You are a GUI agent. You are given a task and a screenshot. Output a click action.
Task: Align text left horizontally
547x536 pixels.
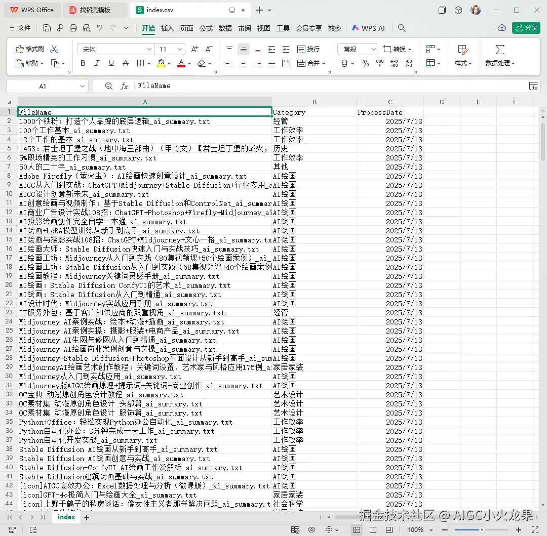tap(229, 63)
